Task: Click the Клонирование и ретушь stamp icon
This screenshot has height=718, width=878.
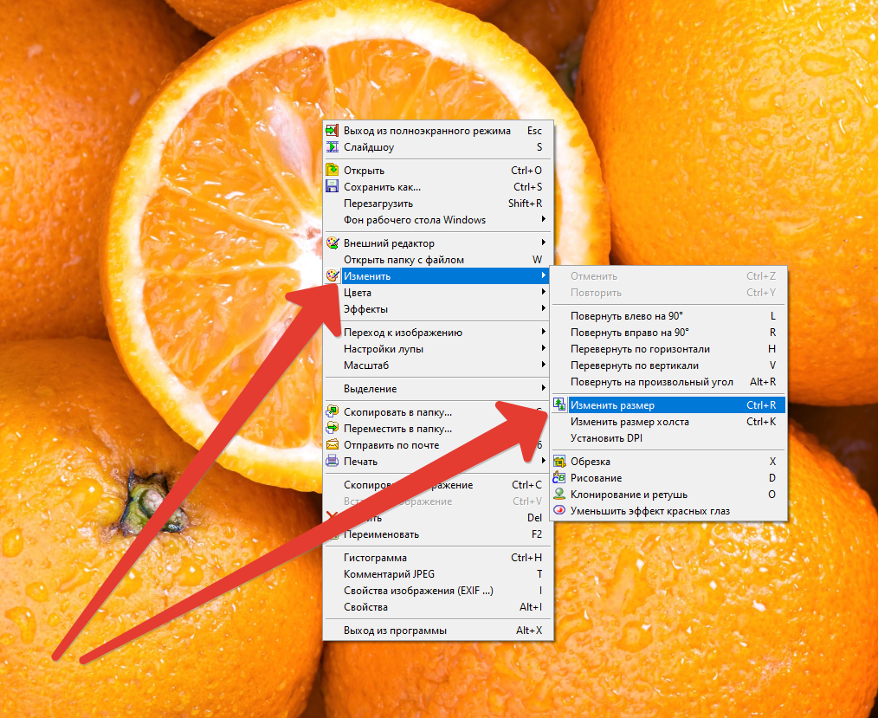Action: [x=558, y=494]
